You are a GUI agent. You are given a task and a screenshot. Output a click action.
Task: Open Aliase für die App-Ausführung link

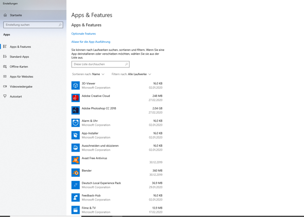[91, 42]
